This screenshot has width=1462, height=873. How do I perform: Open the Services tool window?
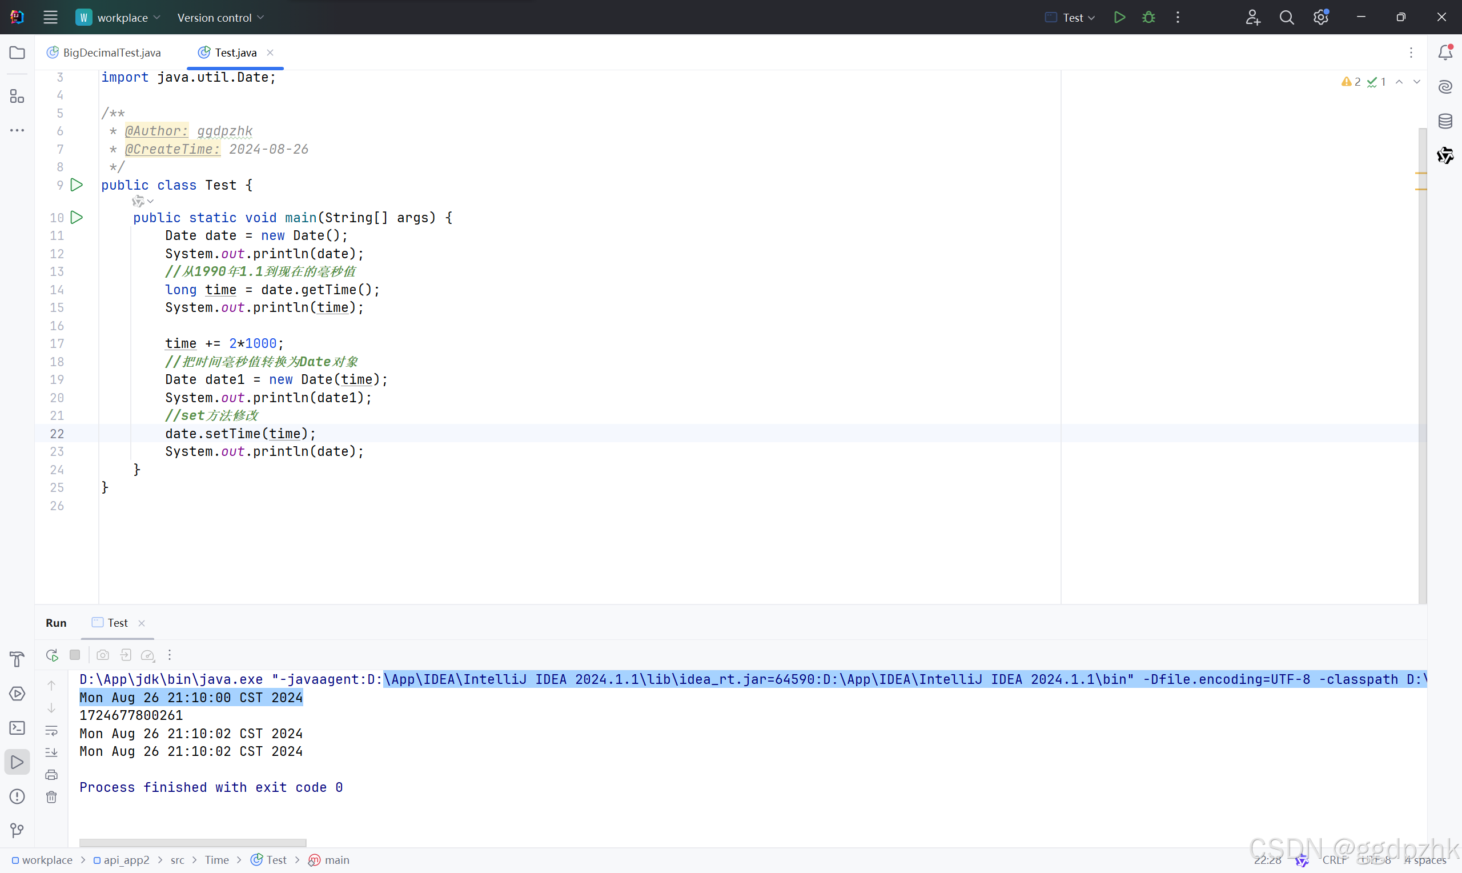coord(17,694)
